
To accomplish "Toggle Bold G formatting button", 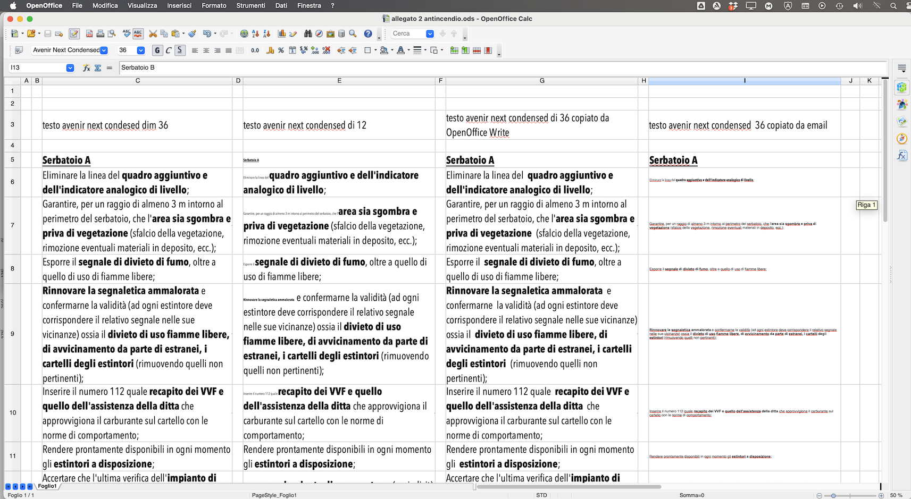I will [x=157, y=50].
